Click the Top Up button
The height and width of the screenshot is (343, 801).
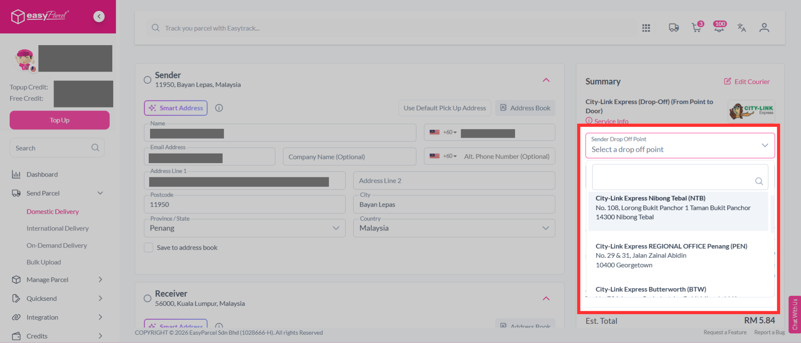pos(60,120)
